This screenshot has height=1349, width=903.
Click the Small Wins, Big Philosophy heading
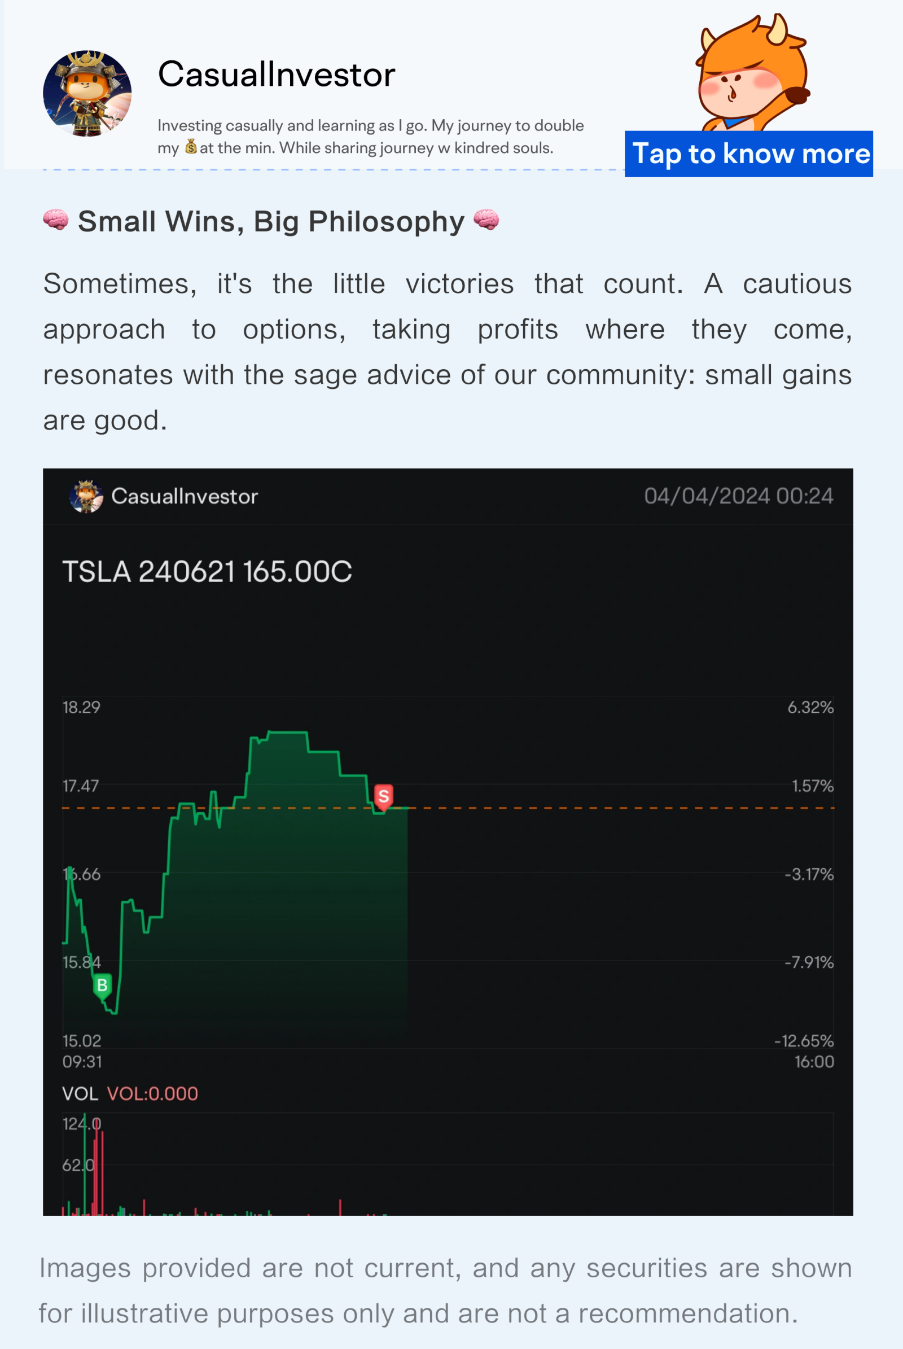271,222
